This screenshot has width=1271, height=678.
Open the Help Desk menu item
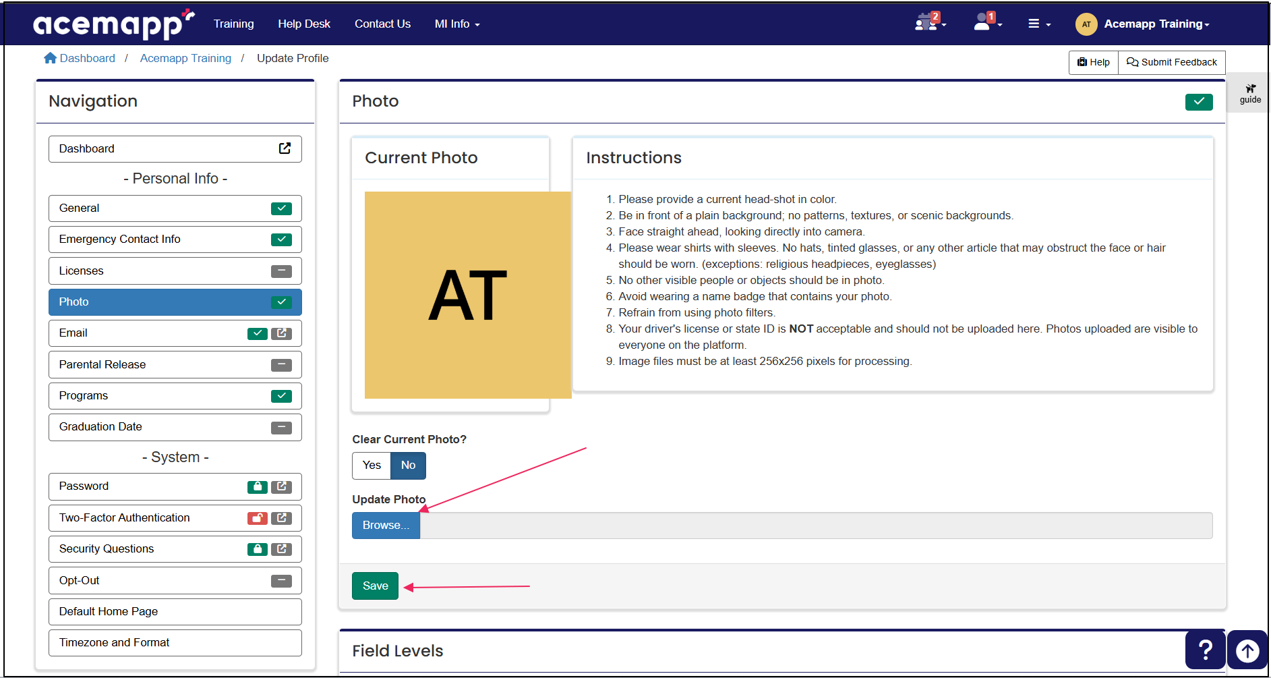(304, 24)
